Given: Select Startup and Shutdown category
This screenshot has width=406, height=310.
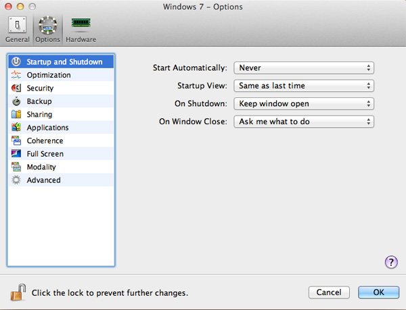Looking at the screenshot, I should pos(64,62).
